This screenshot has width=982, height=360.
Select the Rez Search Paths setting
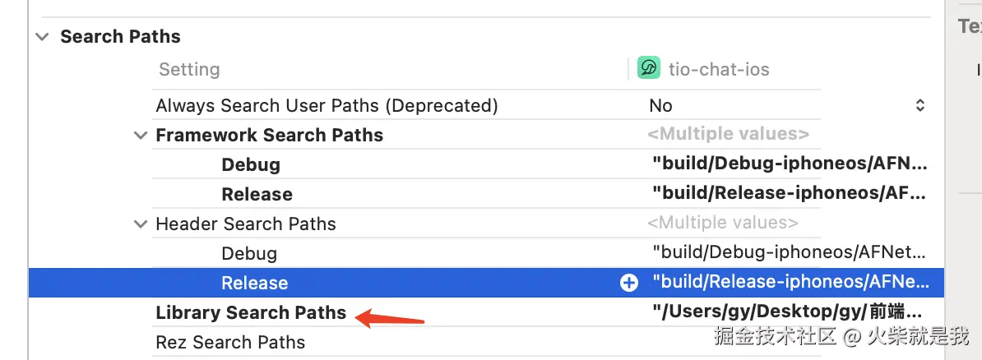click(230, 342)
